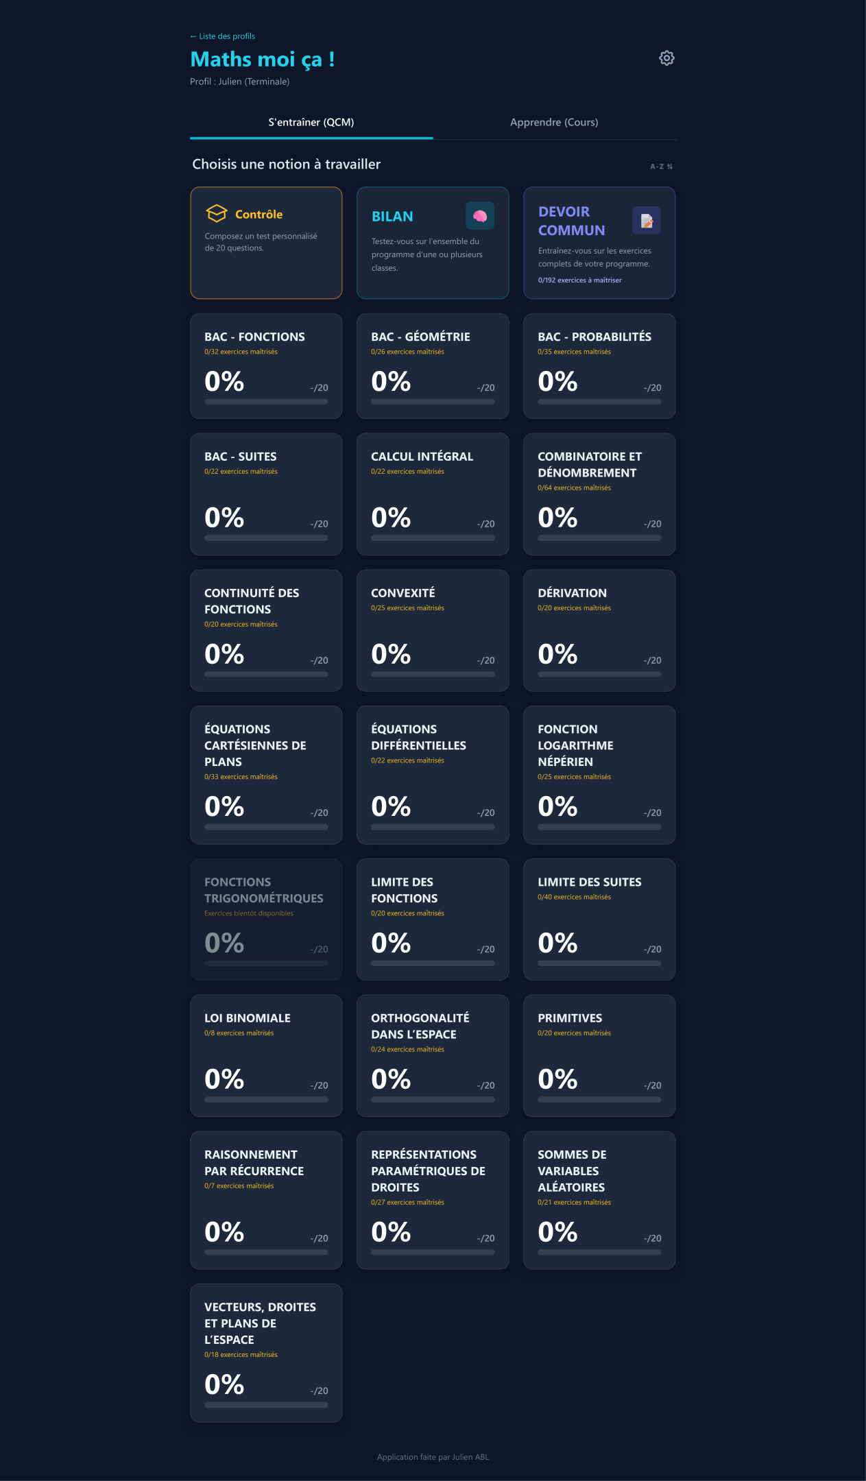Select the S'entraîner (QCM) tab
This screenshot has height=1481, width=866.
(x=311, y=123)
